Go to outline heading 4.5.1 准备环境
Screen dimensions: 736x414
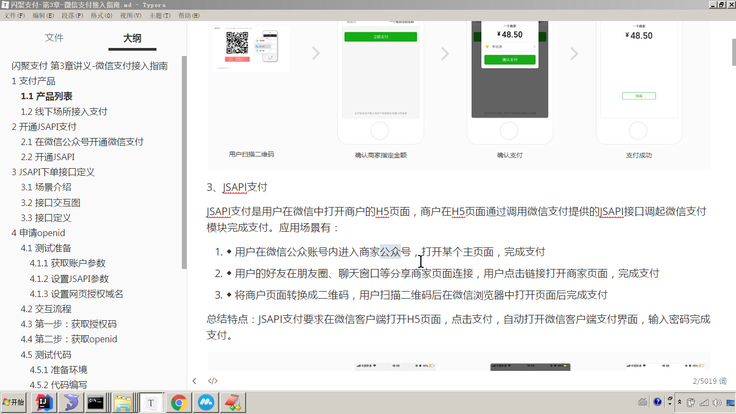point(58,370)
